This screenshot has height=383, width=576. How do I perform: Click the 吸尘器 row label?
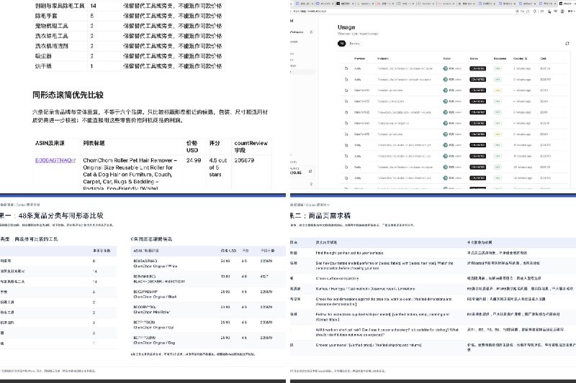coord(43,56)
